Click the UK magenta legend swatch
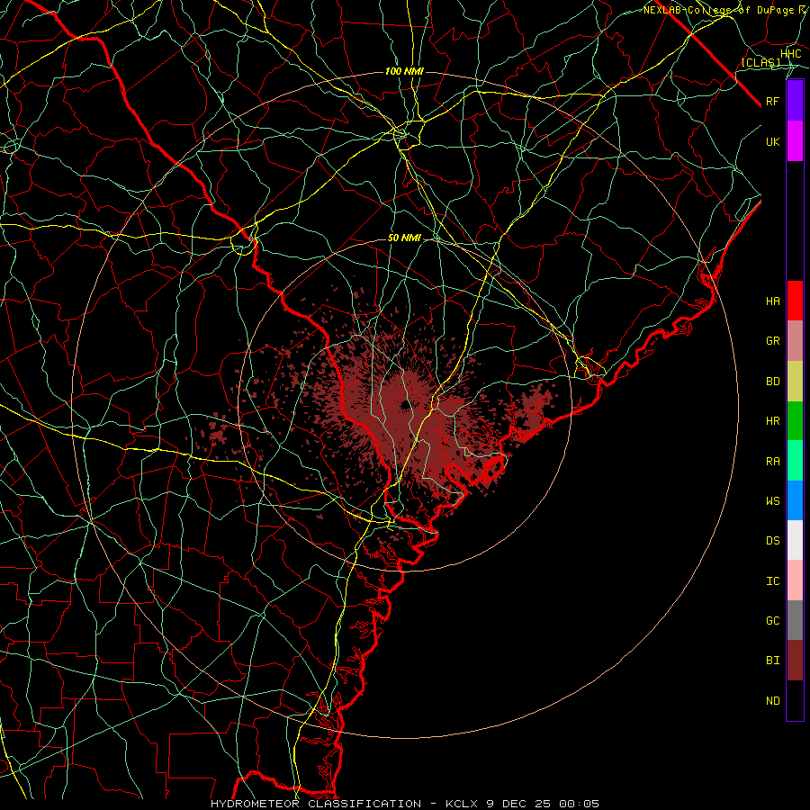The height and width of the screenshot is (810, 810). (x=795, y=141)
